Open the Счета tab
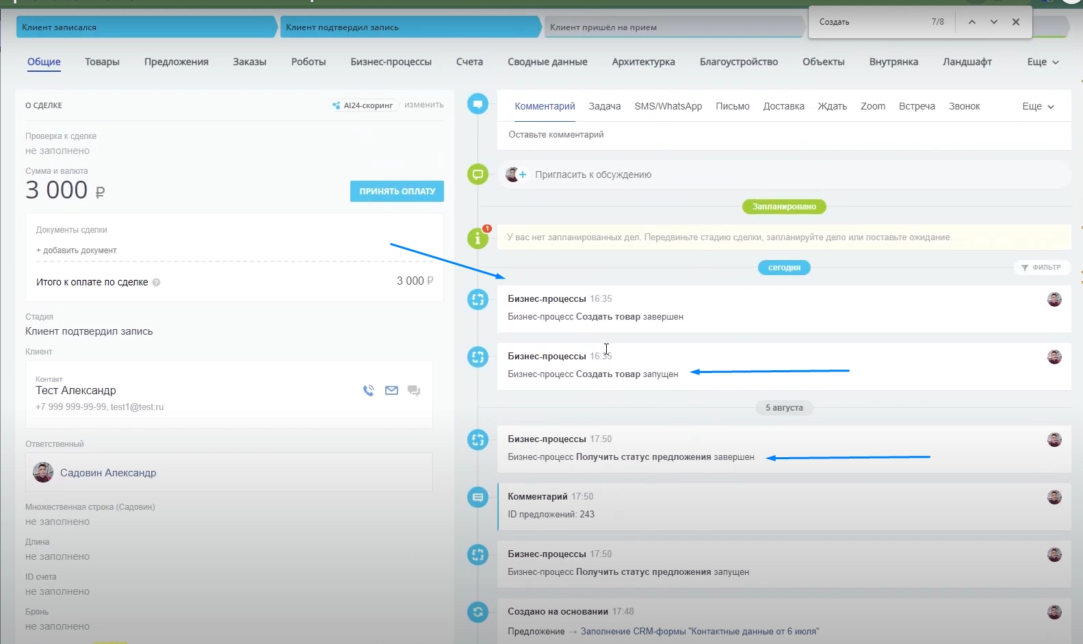Viewport: 1083px width, 644px height. (469, 62)
